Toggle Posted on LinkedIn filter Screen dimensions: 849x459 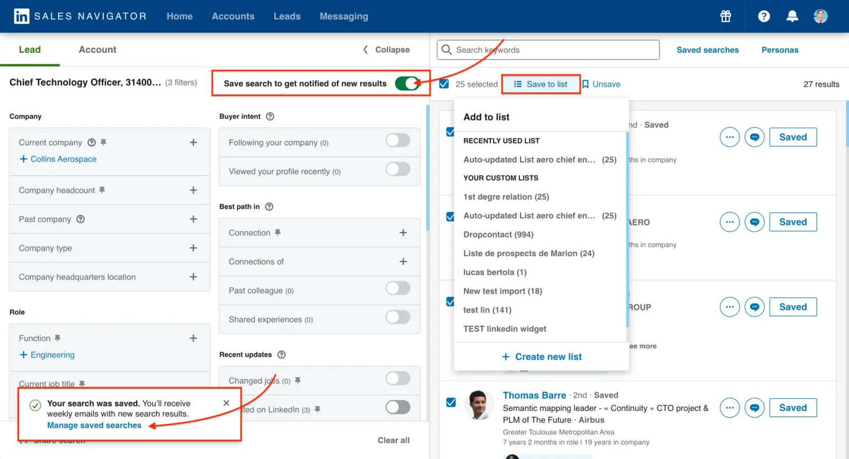tap(398, 407)
